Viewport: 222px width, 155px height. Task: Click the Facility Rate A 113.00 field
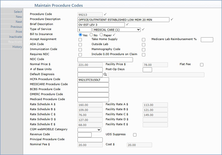pyautogui.click(x=155, y=105)
